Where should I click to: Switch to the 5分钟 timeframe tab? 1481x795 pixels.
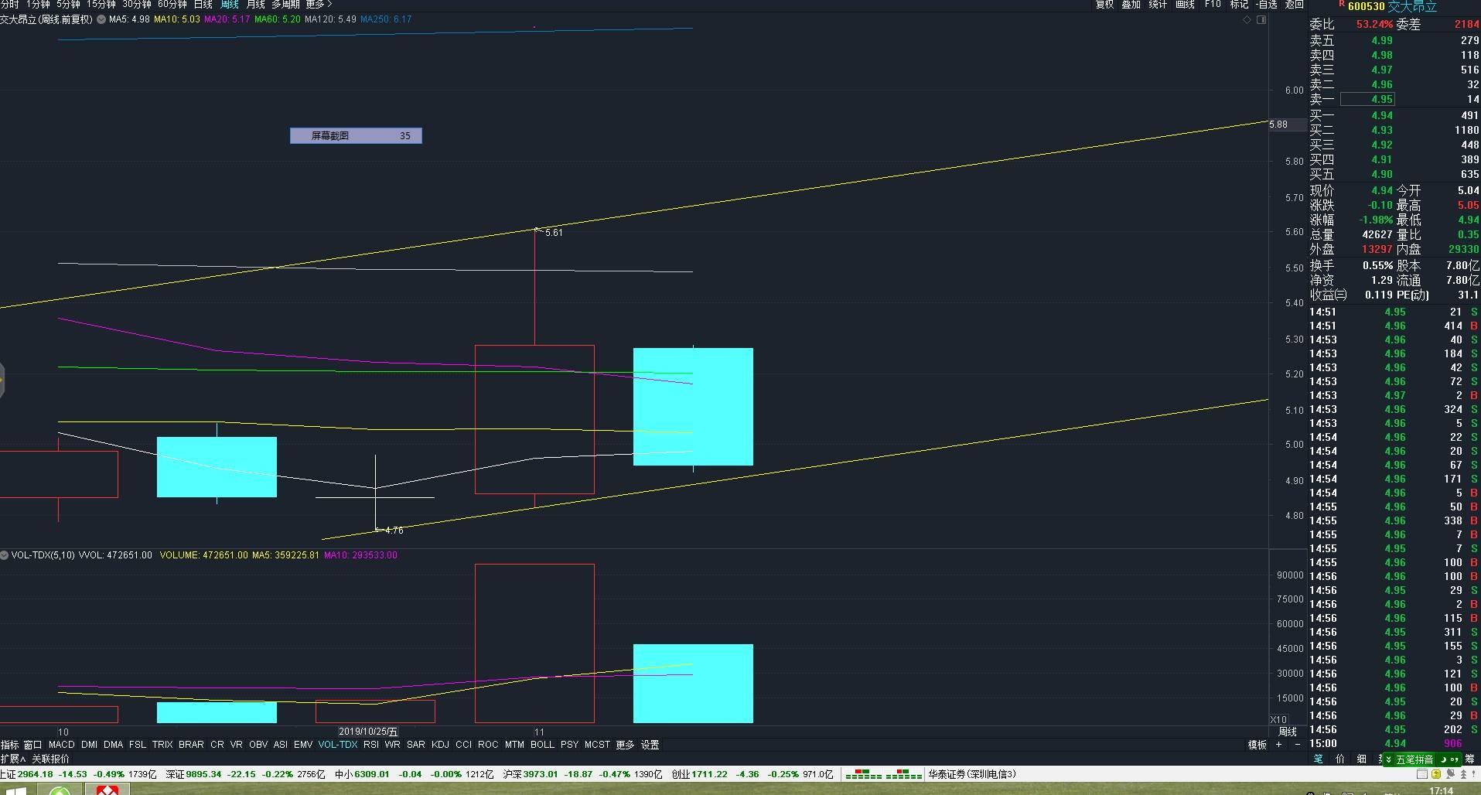68,5
